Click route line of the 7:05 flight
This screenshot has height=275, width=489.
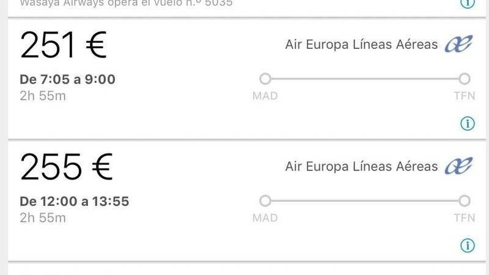(x=364, y=79)
